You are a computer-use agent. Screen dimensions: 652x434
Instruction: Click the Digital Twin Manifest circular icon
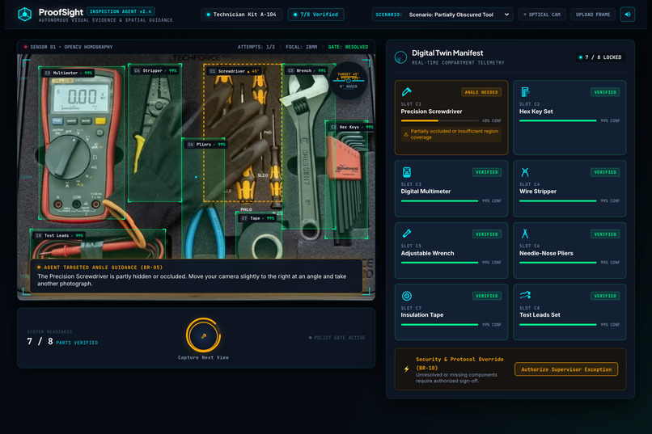[400, 57]
